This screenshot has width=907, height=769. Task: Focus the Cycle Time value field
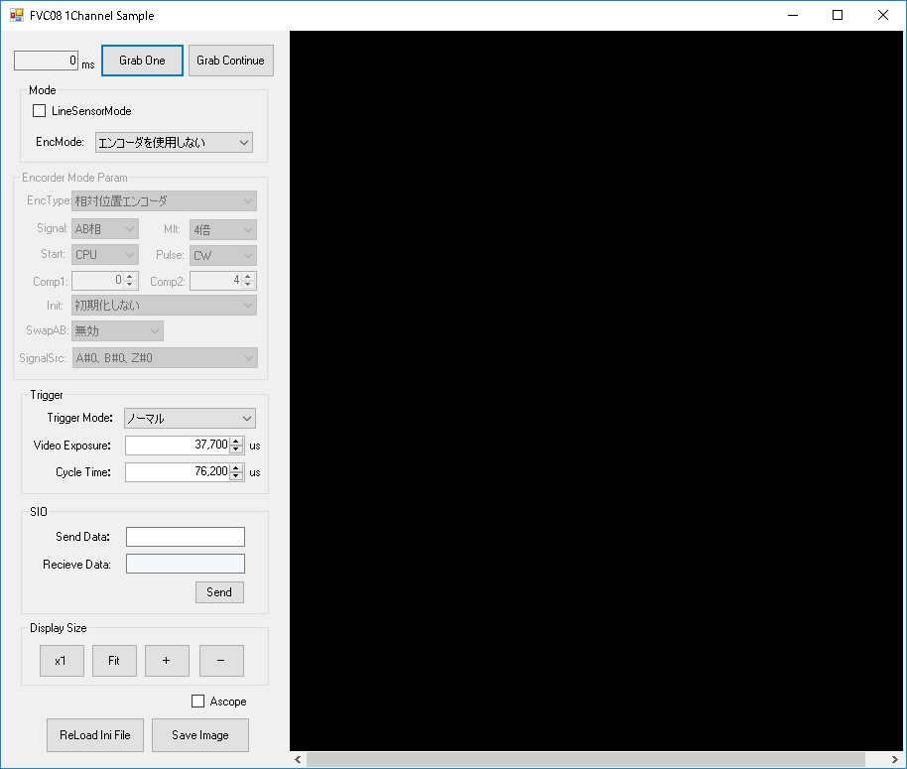pos(178,471)
